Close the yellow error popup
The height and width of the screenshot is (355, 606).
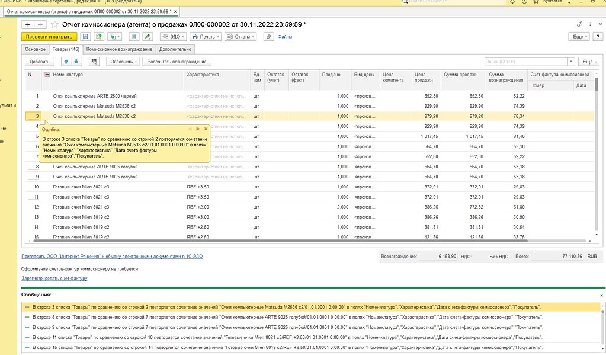pyautogui.click(x=206, y=129)
